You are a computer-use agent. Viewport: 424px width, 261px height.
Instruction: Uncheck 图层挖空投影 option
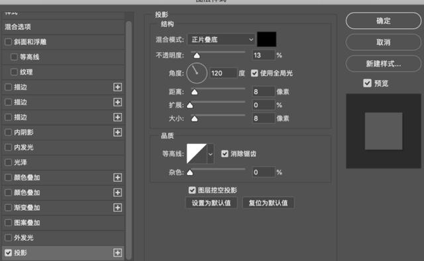[x=192, y=190]
